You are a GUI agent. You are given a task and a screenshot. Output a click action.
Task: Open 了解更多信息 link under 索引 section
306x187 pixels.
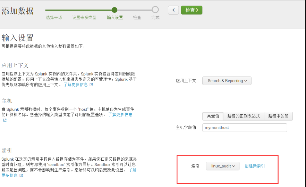(x=132, y=170)
